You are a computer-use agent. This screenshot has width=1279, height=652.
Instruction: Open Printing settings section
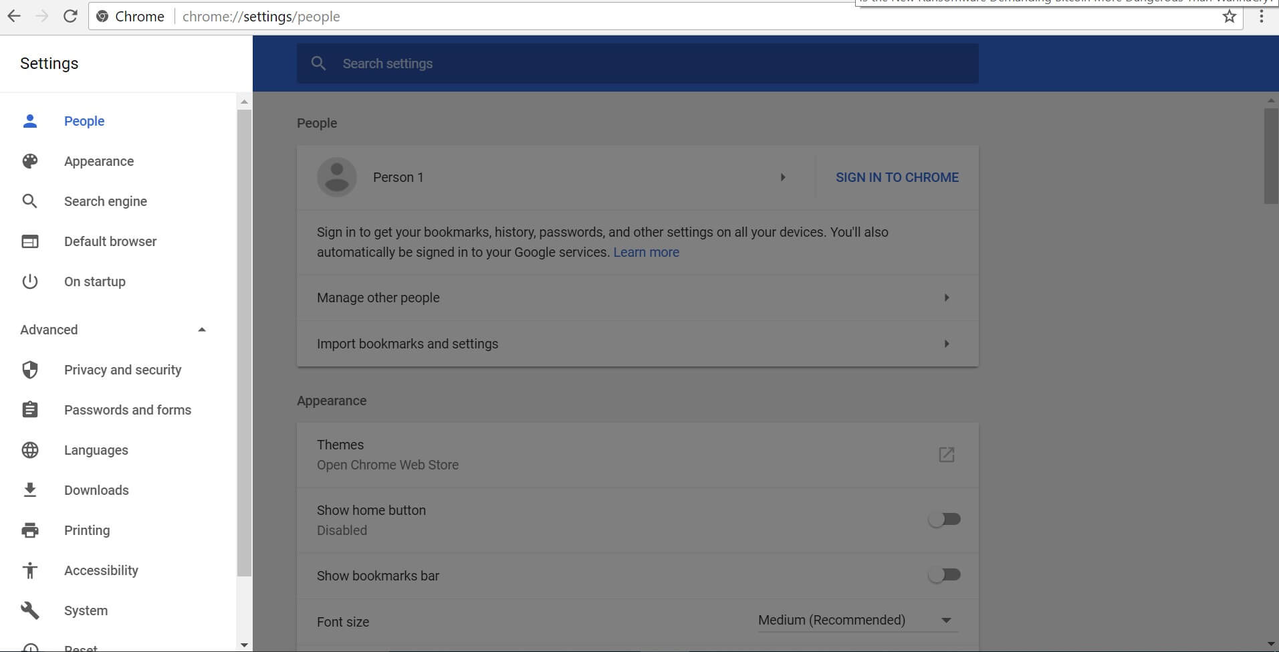(87, 530)
